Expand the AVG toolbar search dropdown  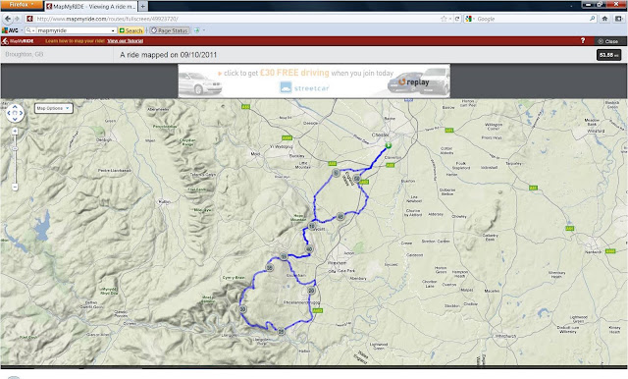(x=114, y=30)
